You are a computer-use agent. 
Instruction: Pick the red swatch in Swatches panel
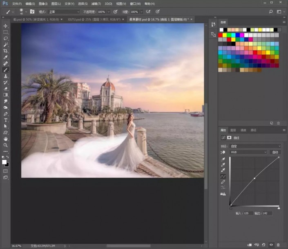(220, 35)
